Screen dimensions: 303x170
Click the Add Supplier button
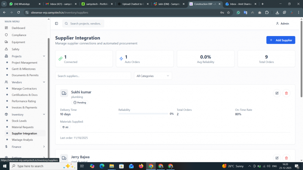click(x=281, y=40)
